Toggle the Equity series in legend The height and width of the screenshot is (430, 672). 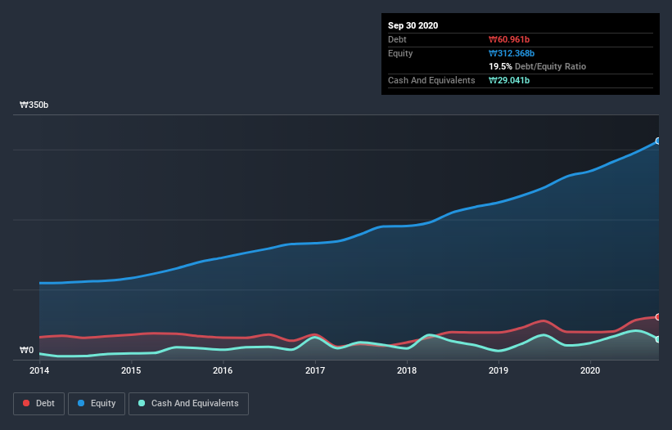[x=97, y=403]
